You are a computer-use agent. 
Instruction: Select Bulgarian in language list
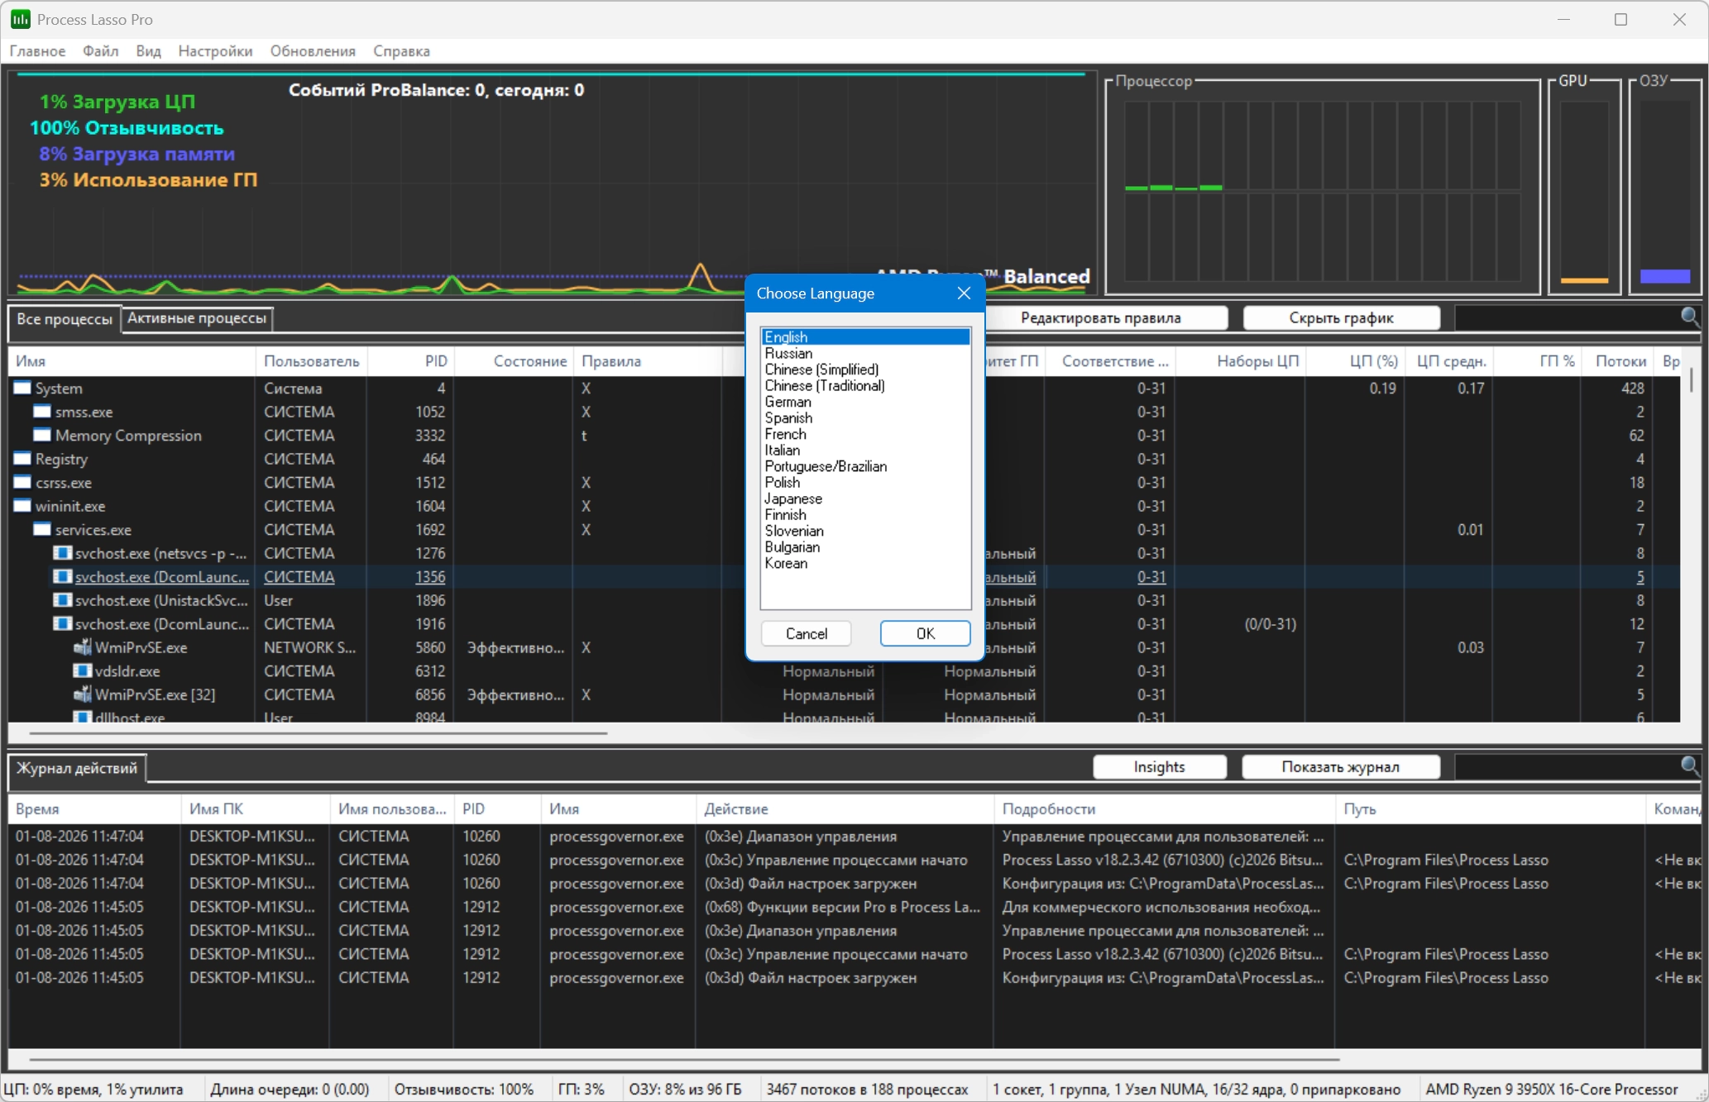tap(865, 546)
